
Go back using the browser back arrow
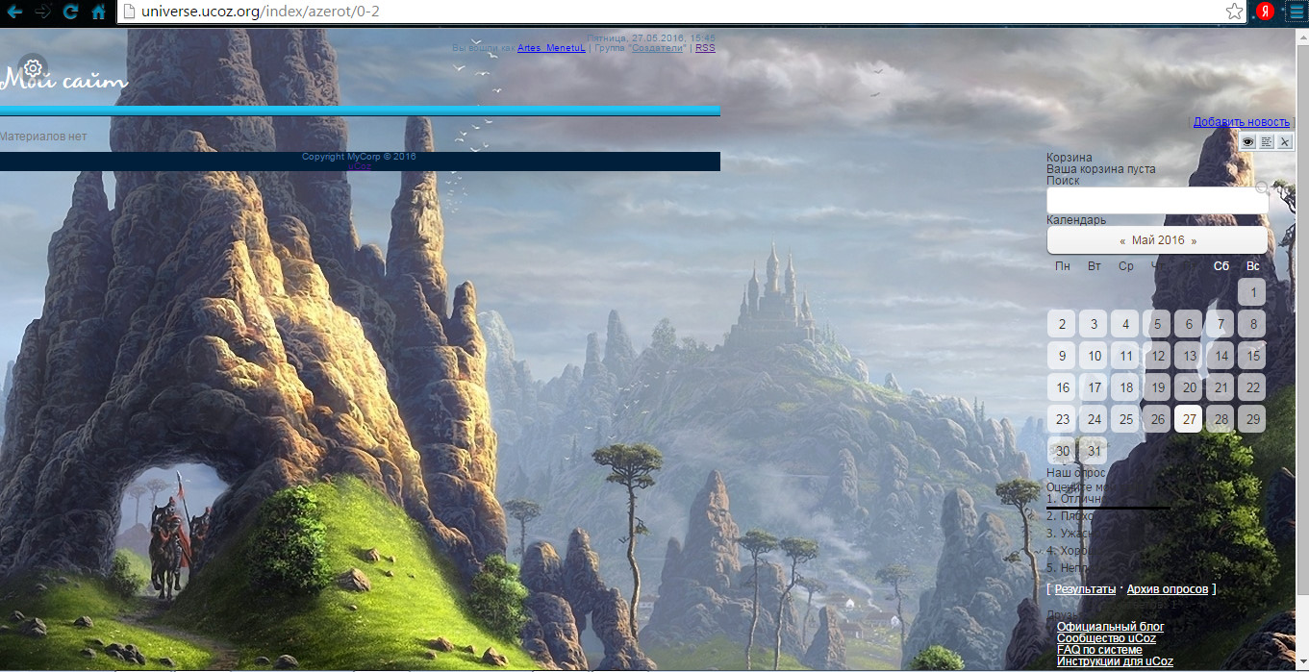point(15,12)
